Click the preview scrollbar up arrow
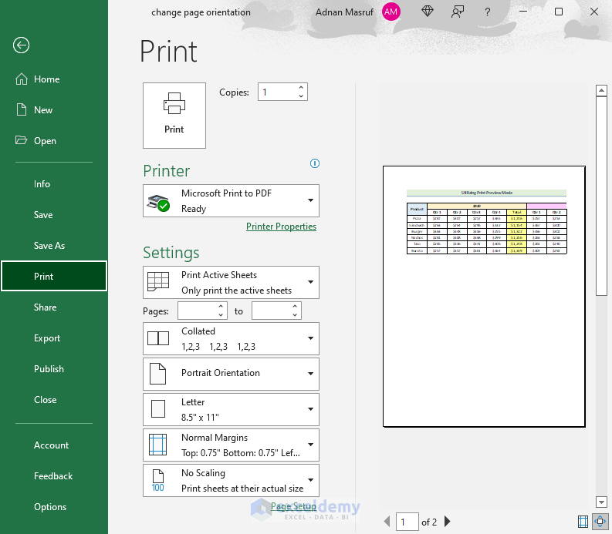The width and height of the screenshot is (612, 534). [x=601, y=91]
